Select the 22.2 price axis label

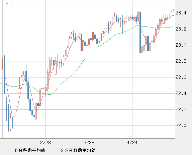181,109
